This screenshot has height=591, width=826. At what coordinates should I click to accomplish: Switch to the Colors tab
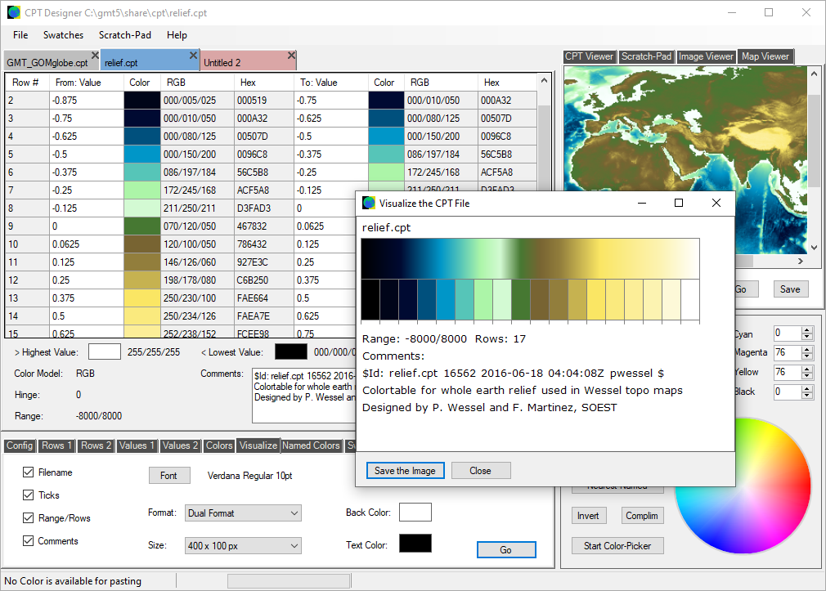pos(219,445)
